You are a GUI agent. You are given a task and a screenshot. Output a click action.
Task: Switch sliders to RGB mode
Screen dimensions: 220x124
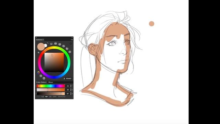coord(43,97)
